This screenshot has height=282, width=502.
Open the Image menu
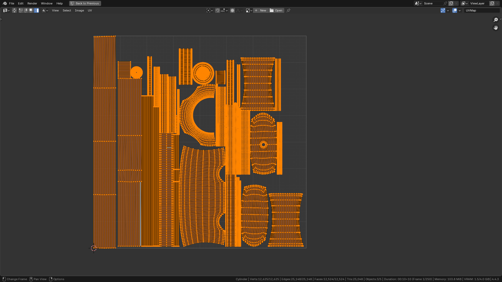click(x=79, y=10)
